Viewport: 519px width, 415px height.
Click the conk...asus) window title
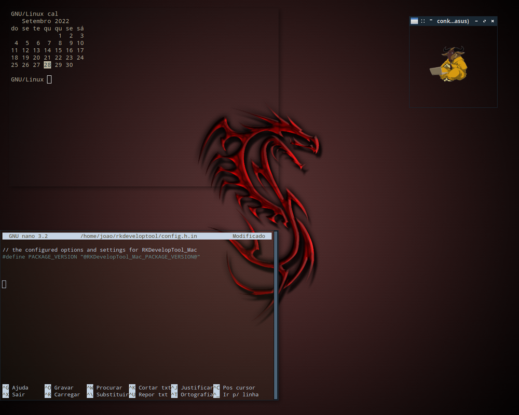453,21
